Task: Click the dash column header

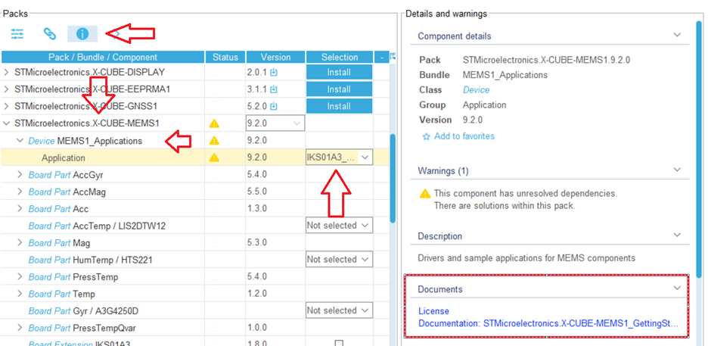Action: click(x=381, y=57)
